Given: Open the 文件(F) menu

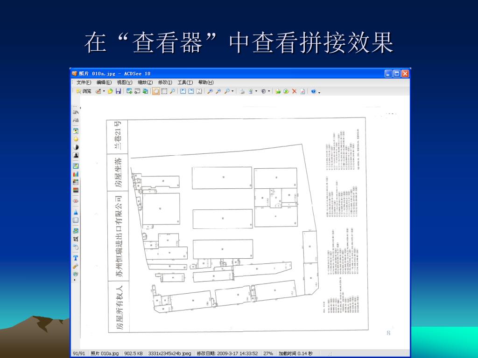Looking at the screenshot, I should click(x=84, y=83).
